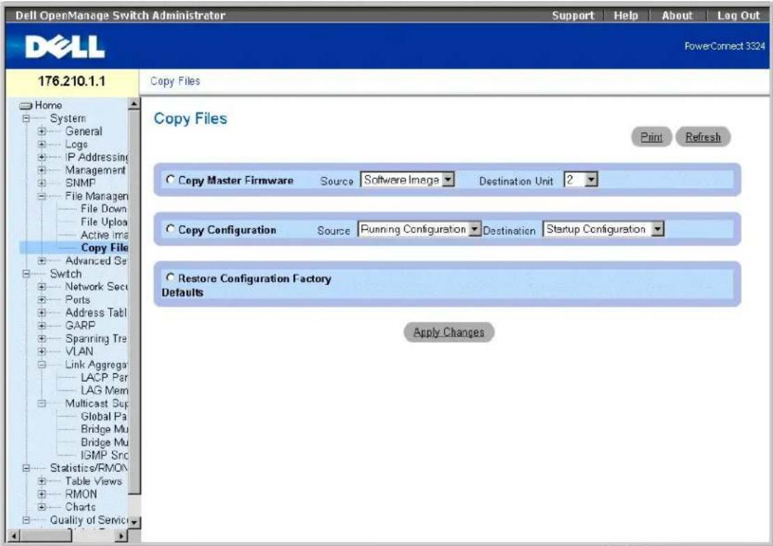Collapse the File Management tree node

coord(42,196)
